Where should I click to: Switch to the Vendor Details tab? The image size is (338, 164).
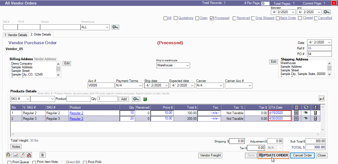[x=15, y=35]
